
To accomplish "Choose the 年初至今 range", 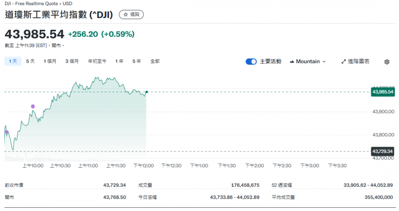I will pos(97,61).
